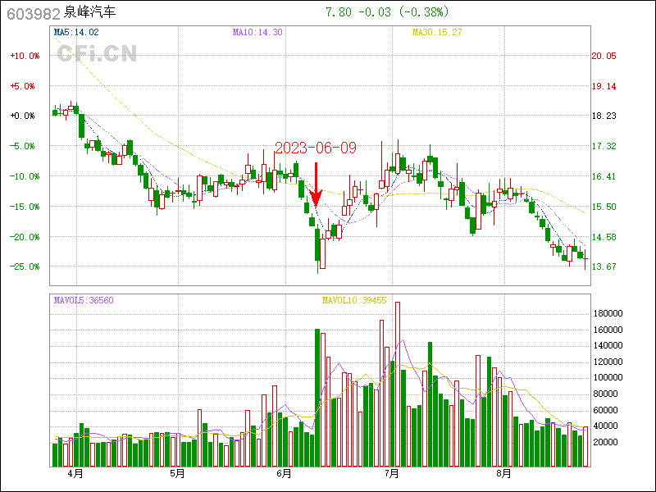Click the red arrow marker on chart
The height and width of the screenshot is (492, 656).
pyautogui.click(x=316, y=181)
